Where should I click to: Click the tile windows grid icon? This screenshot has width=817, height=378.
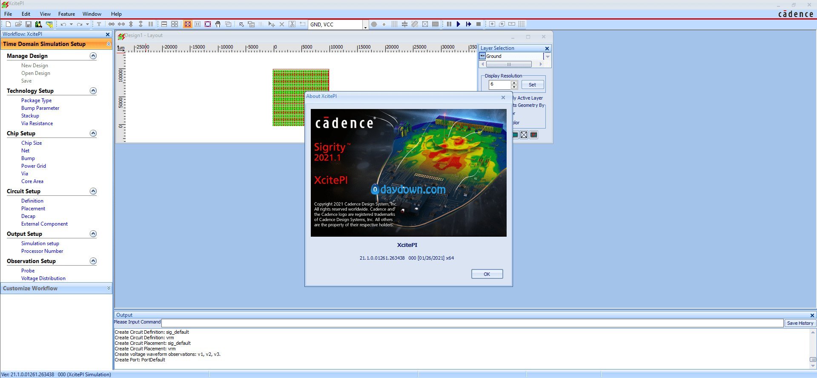coord(175,24)
